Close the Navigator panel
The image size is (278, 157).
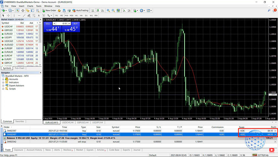[x=40, y=73]
